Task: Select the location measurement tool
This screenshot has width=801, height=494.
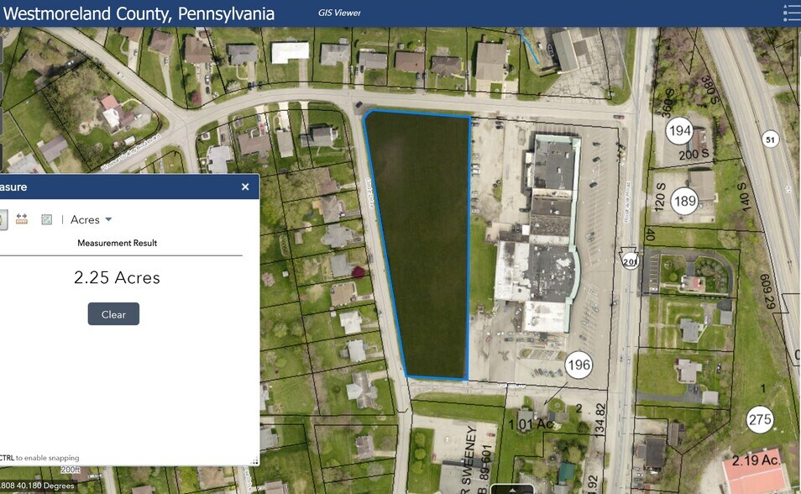Action: (46, 218)
